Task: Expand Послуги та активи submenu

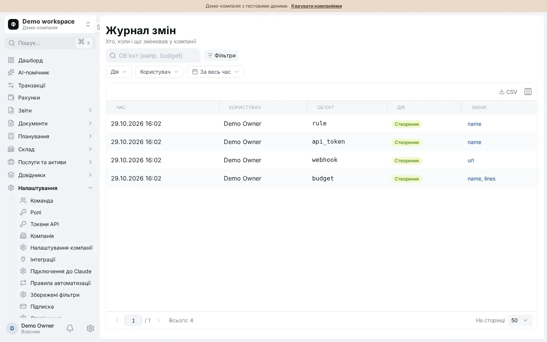Action: point(50,162)
